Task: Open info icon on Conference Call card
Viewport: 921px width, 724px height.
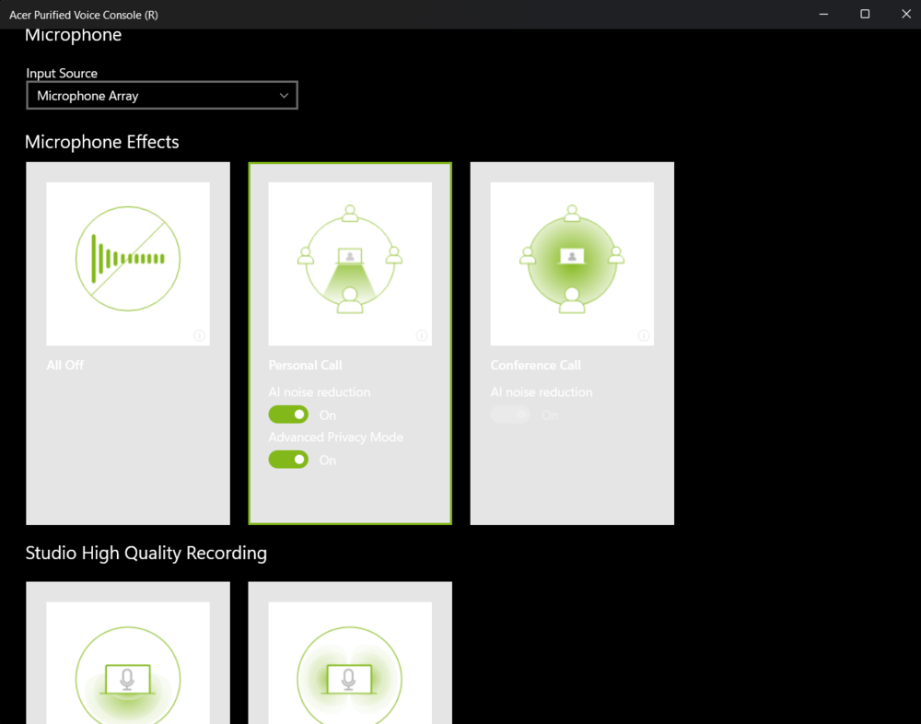Action: pyautogui.click(x=644, y=335)
